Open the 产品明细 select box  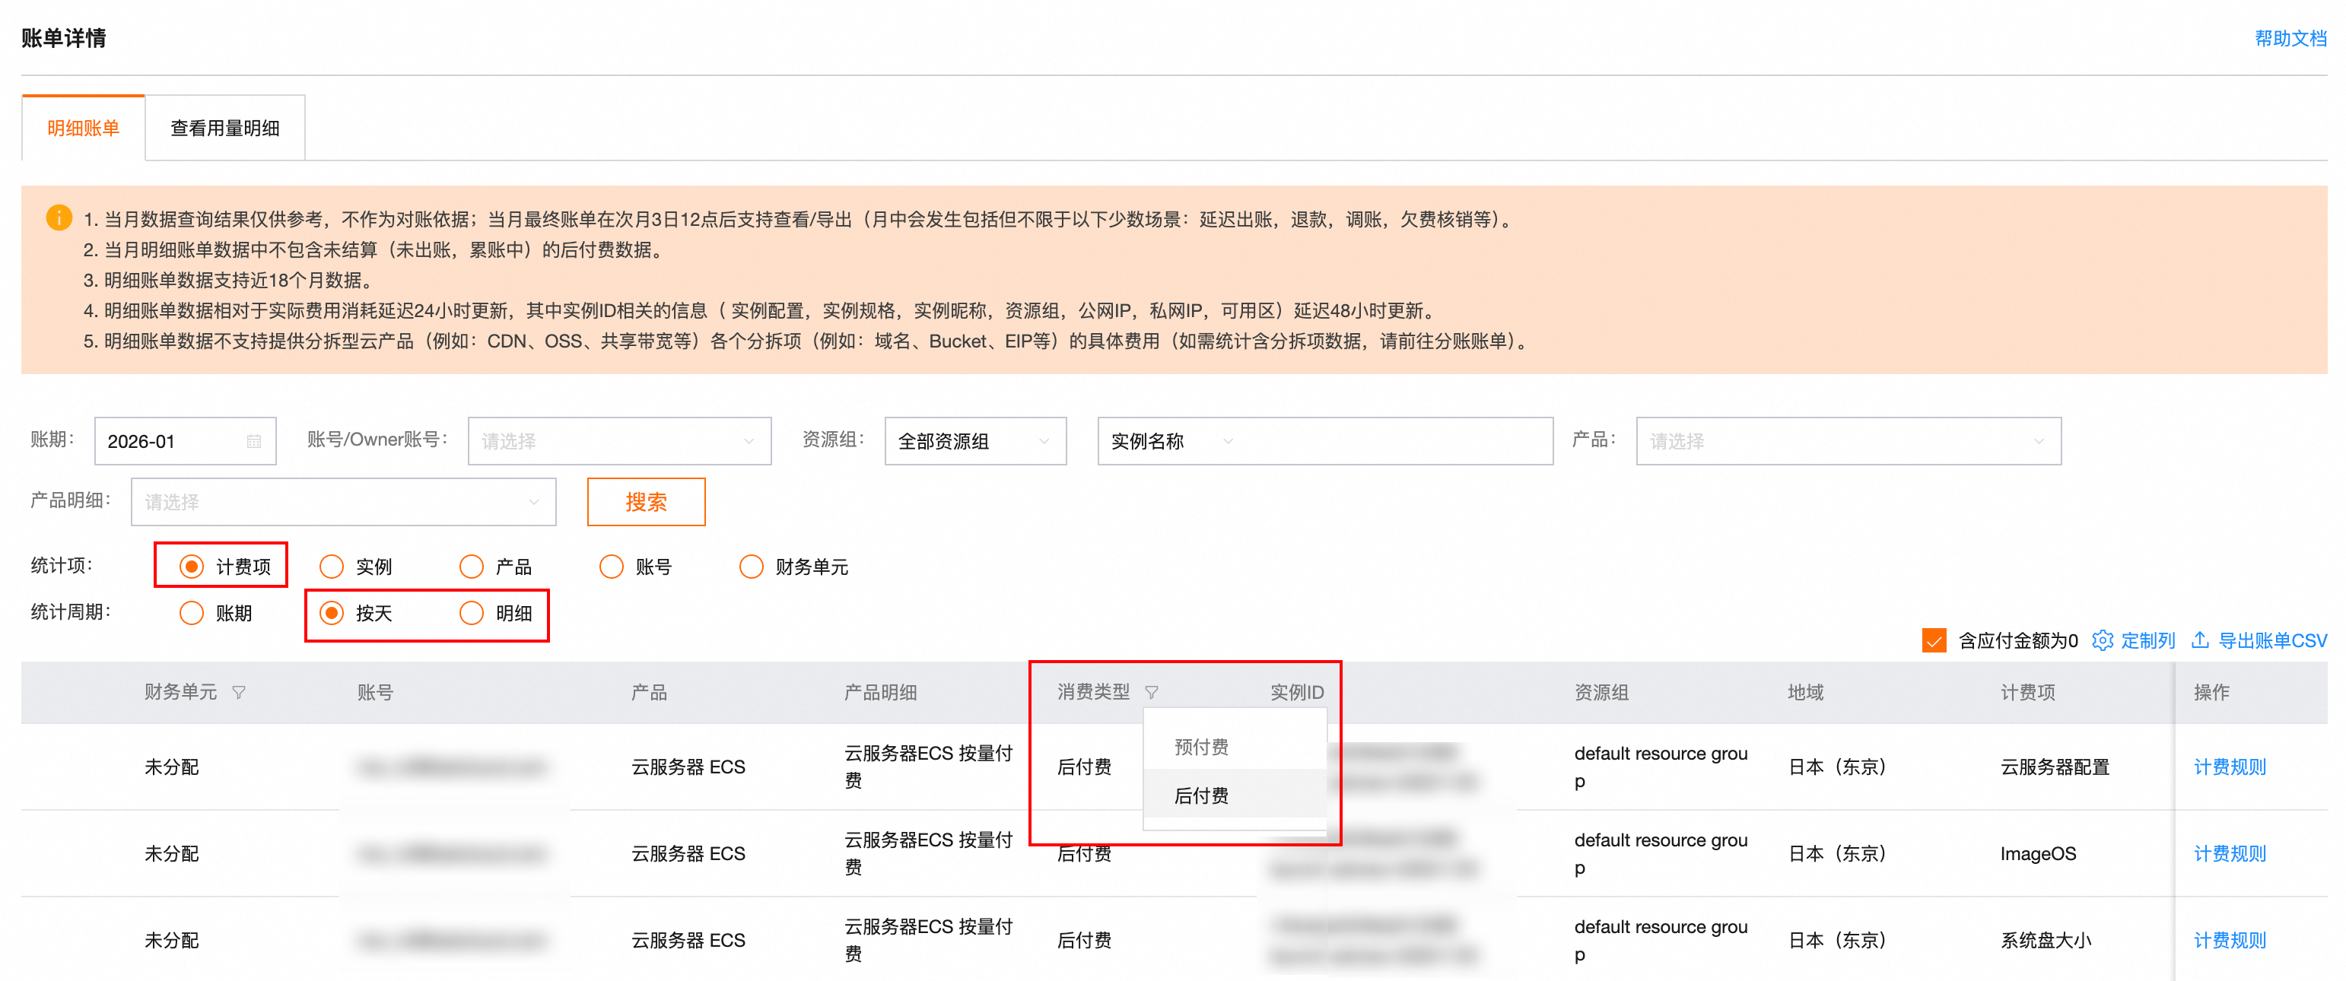(342, 503)
